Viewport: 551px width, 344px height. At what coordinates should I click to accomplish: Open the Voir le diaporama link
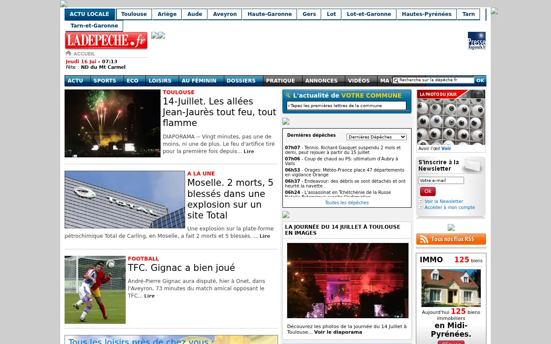[x=338, y=332]
